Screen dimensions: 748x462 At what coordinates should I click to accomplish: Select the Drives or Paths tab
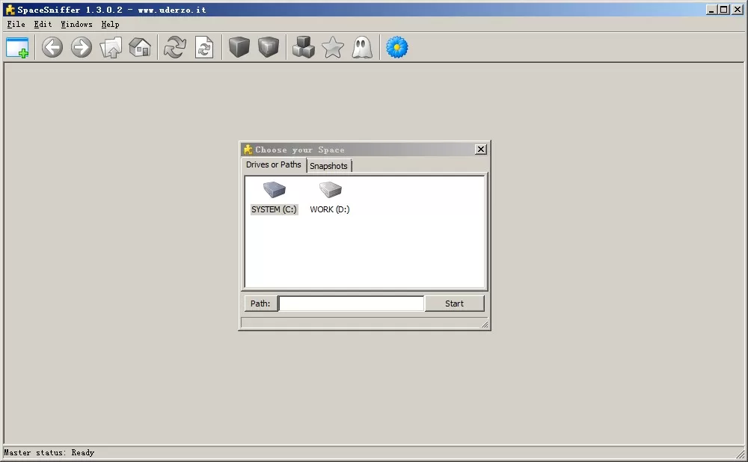[274, 165]
